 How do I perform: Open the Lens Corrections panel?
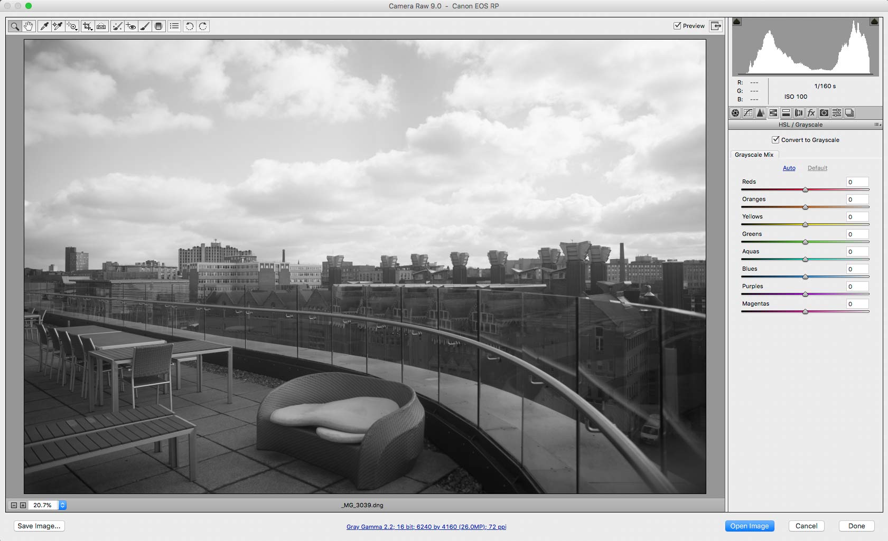pos(799,113)
